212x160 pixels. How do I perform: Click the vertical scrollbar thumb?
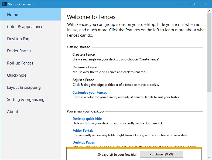click(209, 51)
